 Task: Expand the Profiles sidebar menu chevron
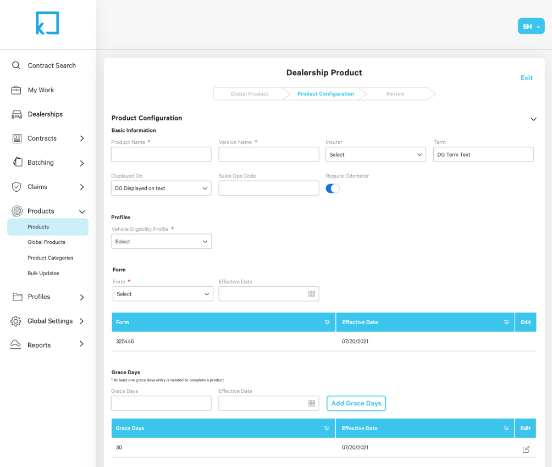(x=82, y=297)
